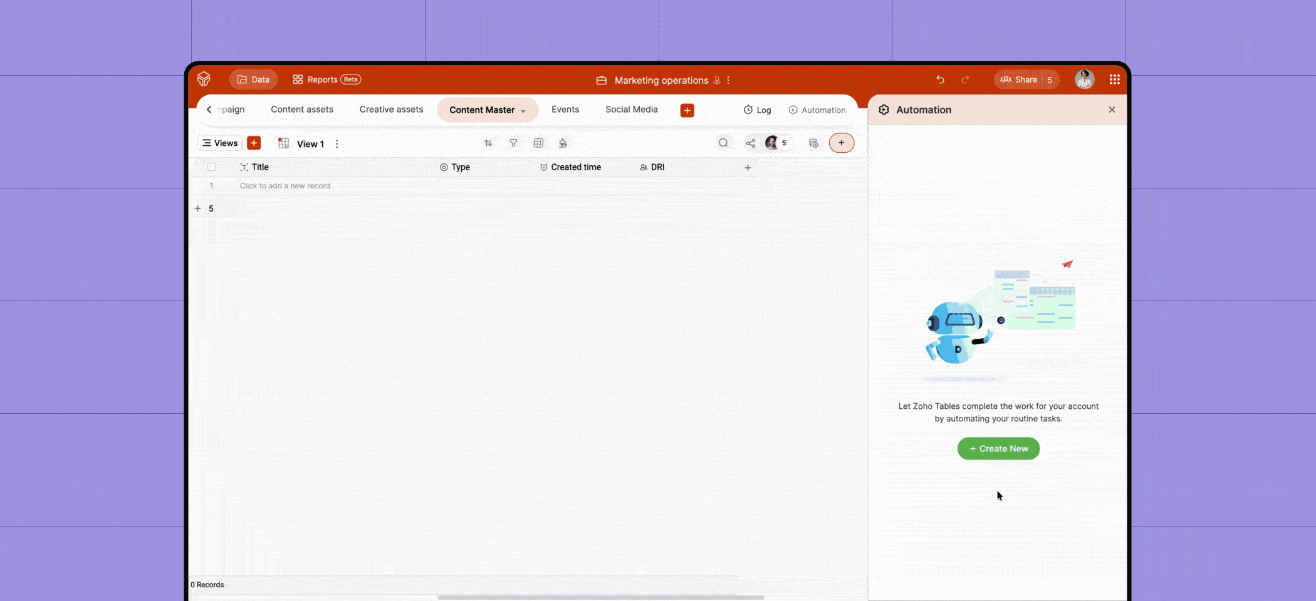
Task: Switch to the Social Media tab
Action: pyautogui.click(x=631, y=109)
